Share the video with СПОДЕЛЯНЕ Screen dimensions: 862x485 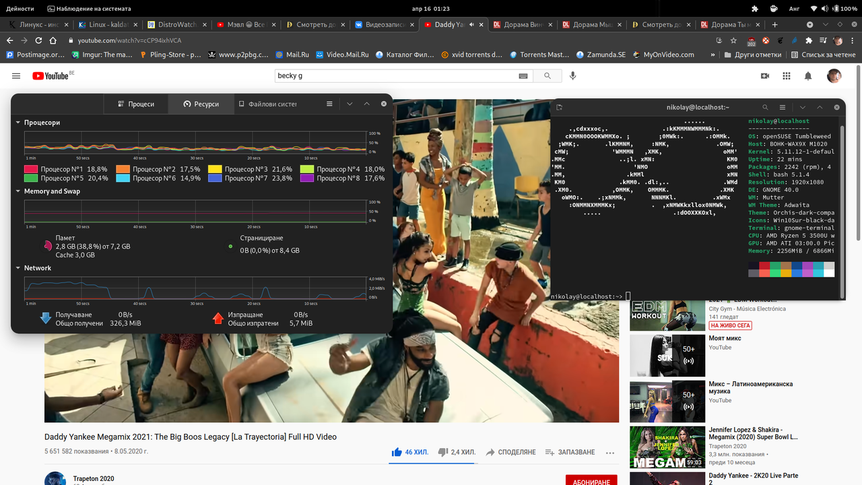click(510, 452)
